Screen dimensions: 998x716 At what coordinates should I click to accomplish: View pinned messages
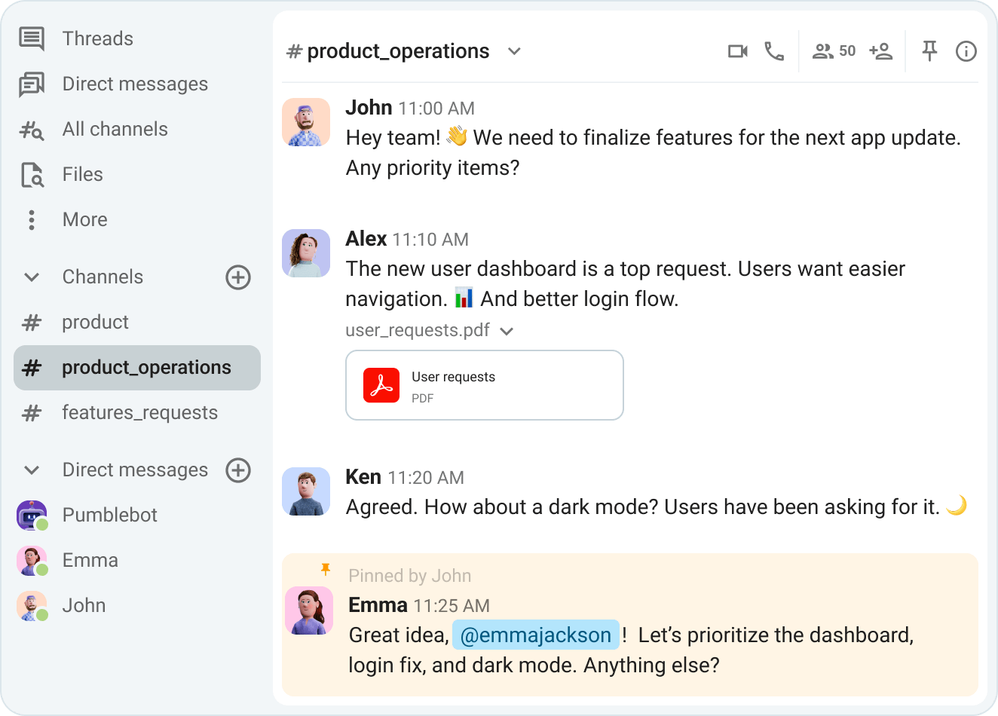point(929,51)
